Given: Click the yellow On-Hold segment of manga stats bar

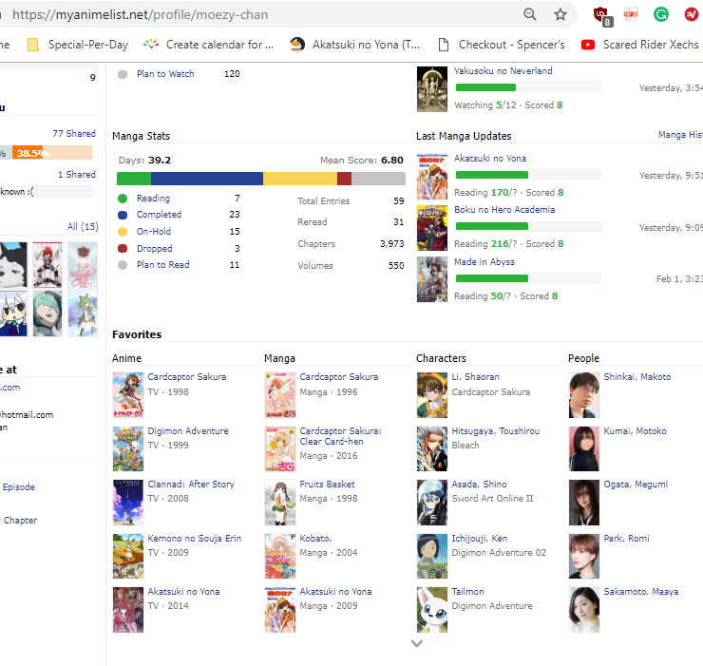Looking at the screenshot, I should coord(299,179).
